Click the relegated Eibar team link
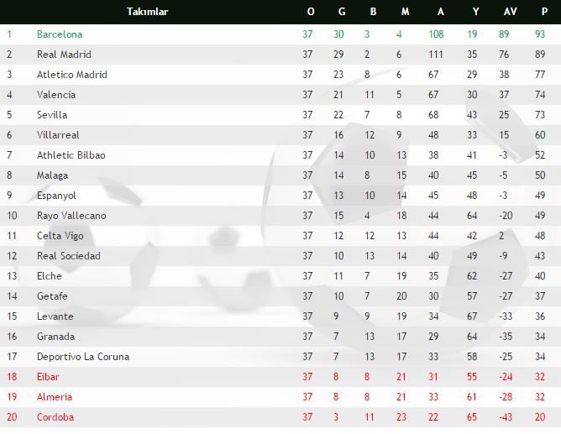 click(x=49, y=377)
